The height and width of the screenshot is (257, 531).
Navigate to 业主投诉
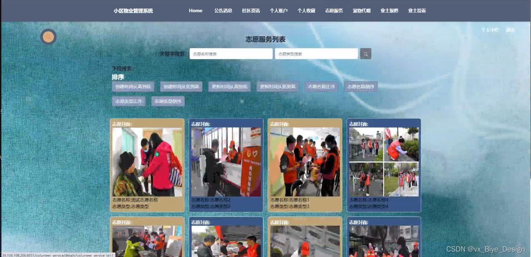tap(417, 11)
